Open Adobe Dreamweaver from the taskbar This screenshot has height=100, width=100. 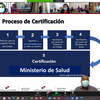[27, 98]
